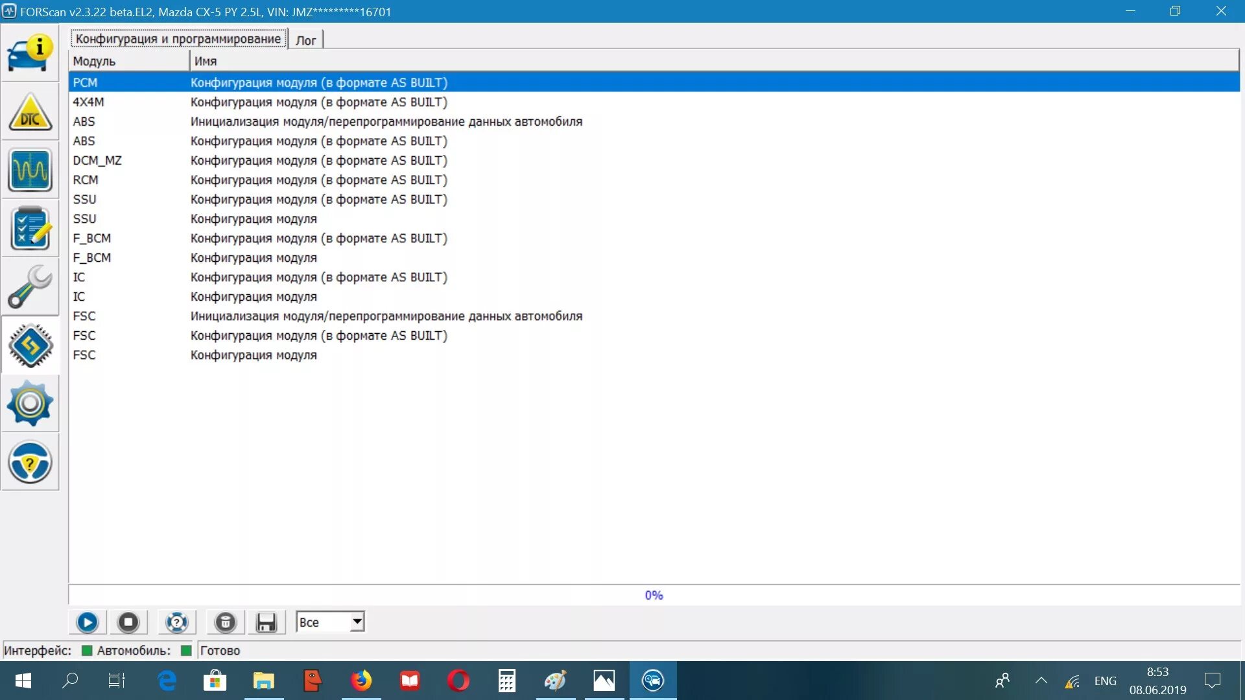Image resolution: width=1245 pixels, height=700 pixels.
Task: Open Paint palette app from taskbar
Action: pos(555,681)
